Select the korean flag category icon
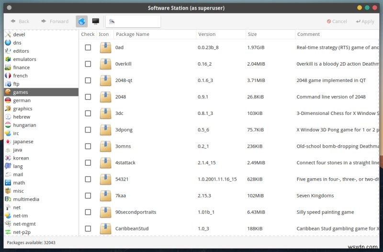The image size is (383, 252). [x=8, y=158]
